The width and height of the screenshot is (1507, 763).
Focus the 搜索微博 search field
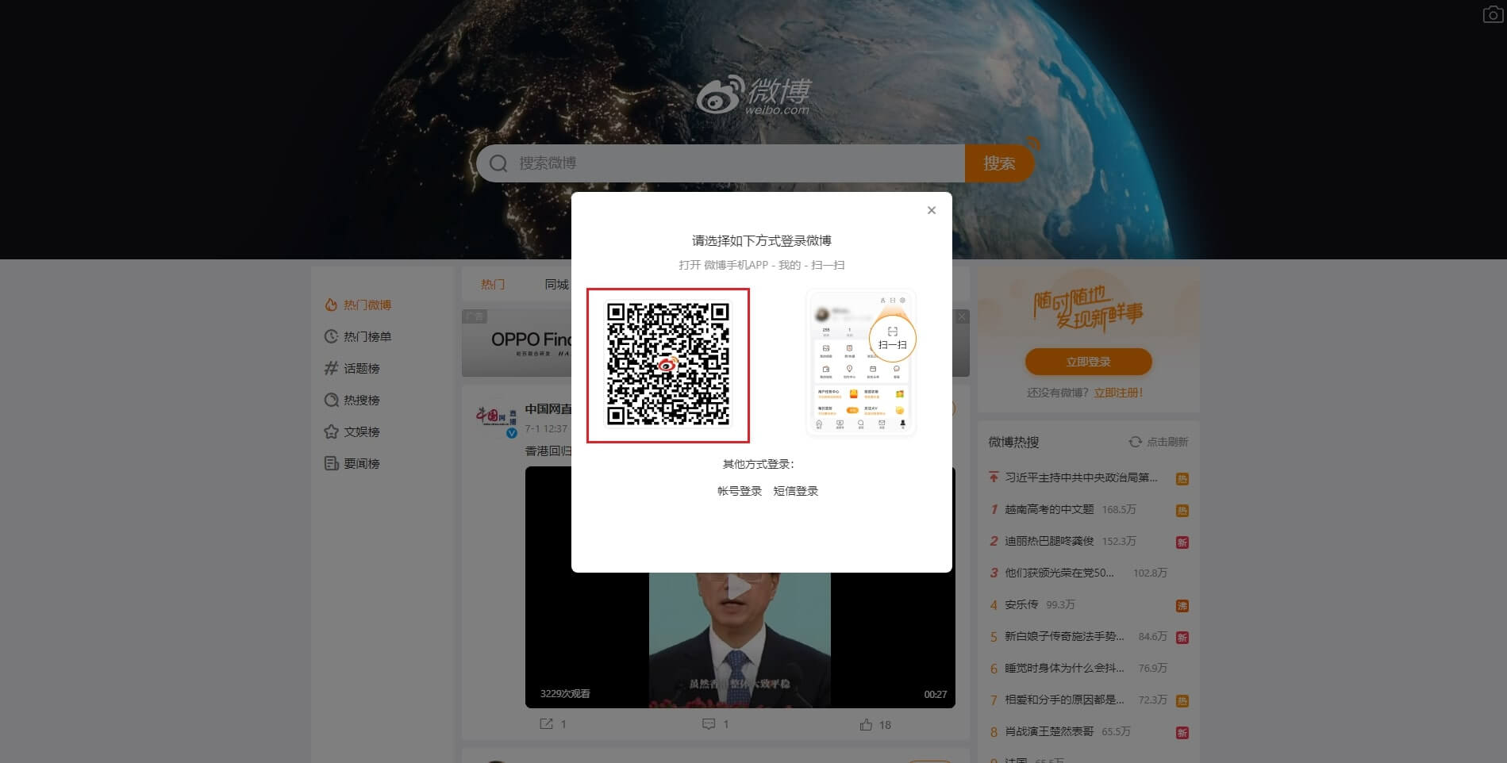point(721,163)
